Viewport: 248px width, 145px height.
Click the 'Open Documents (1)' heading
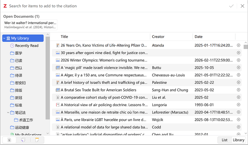[21, 17]
